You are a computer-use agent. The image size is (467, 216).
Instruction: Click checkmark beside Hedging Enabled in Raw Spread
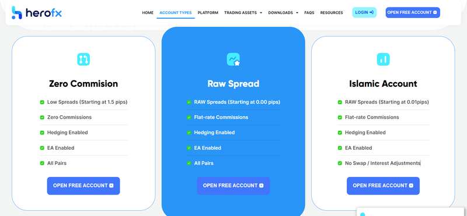point(189,133)
